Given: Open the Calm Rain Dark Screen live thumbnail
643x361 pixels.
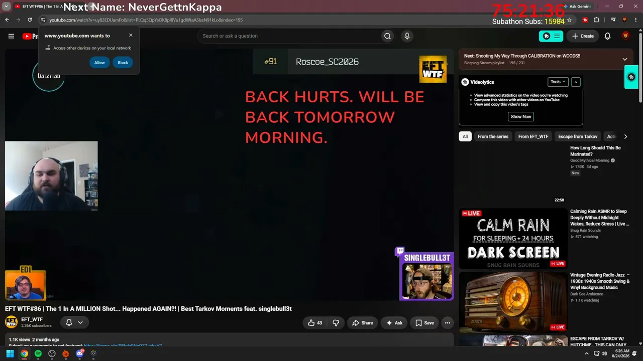Looking at the screenshot, I should [513, 239].
